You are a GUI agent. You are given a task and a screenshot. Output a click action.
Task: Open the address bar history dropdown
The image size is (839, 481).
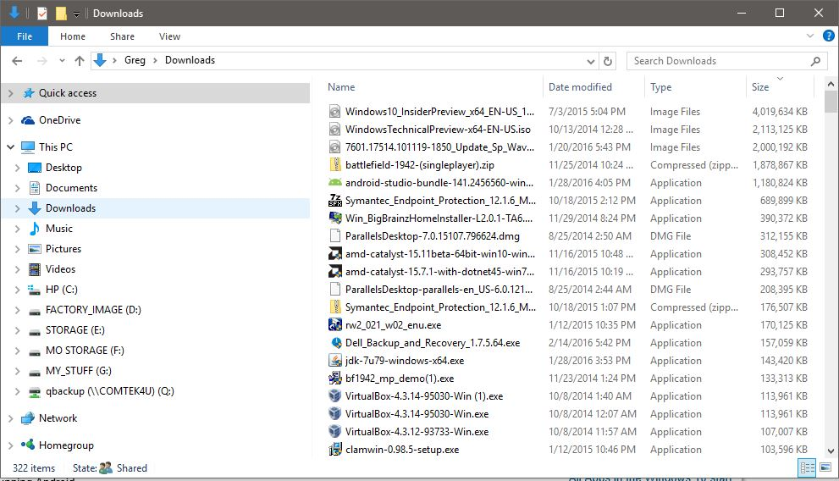[591, 61]
